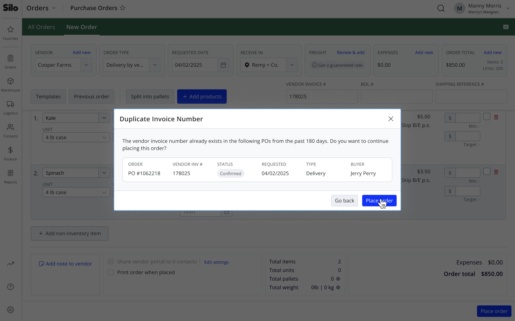Viewport: 515px width, 321px height.
Task: Click the Confirmed status badge
Action: (231, 173)
